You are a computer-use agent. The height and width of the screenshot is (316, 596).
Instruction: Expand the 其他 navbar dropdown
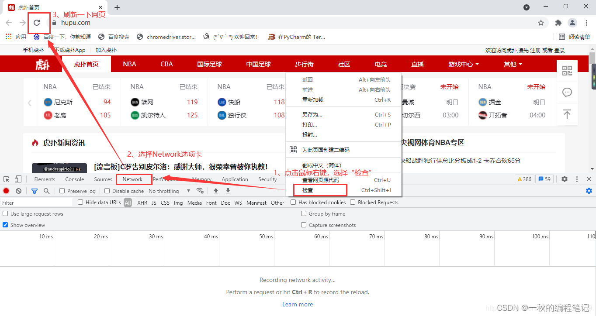(x=513, y=64)
